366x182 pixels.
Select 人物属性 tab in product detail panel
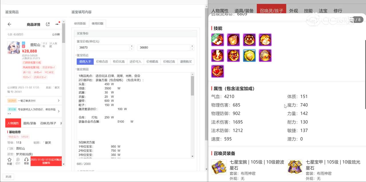click(13, 123)
